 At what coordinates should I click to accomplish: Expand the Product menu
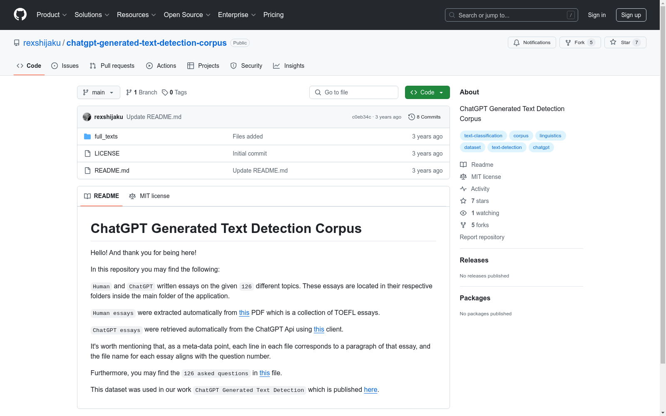click(52, 15)
